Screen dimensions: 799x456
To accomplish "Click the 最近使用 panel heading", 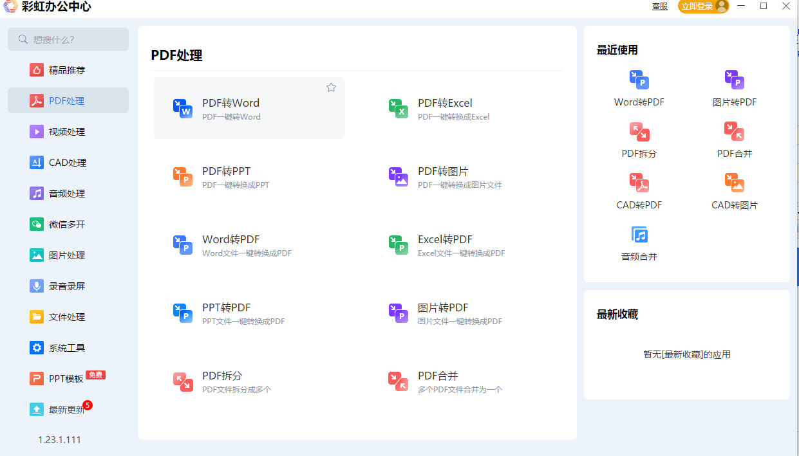I will tap(617, 50).
